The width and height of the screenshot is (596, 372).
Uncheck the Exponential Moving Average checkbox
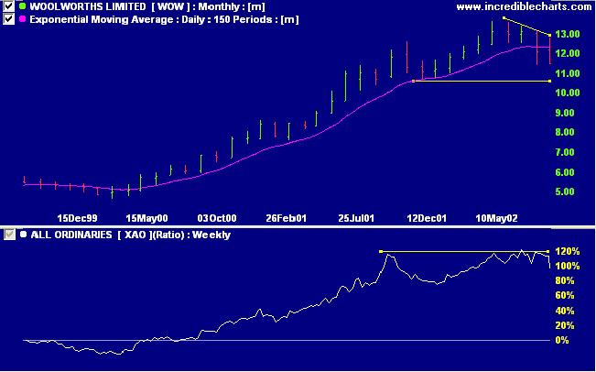pos(8,19)
